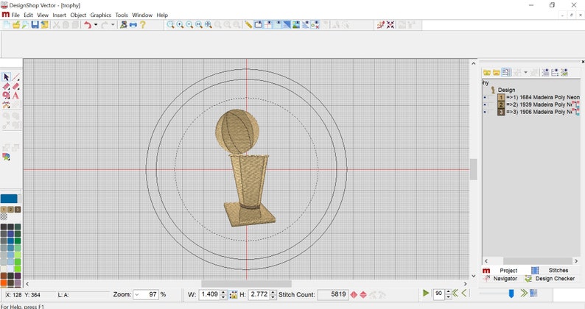The height and width of the screenshot is (309, 585).
Task: Click the Zoom In magnifier icon
Action: (180, 25)
